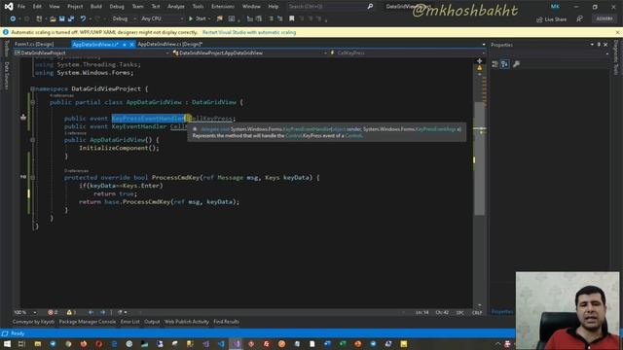Switch to AppDataGridView.cs [Design] tab
The height and width of the screenshot is (350, 623).
pos(170,44)
